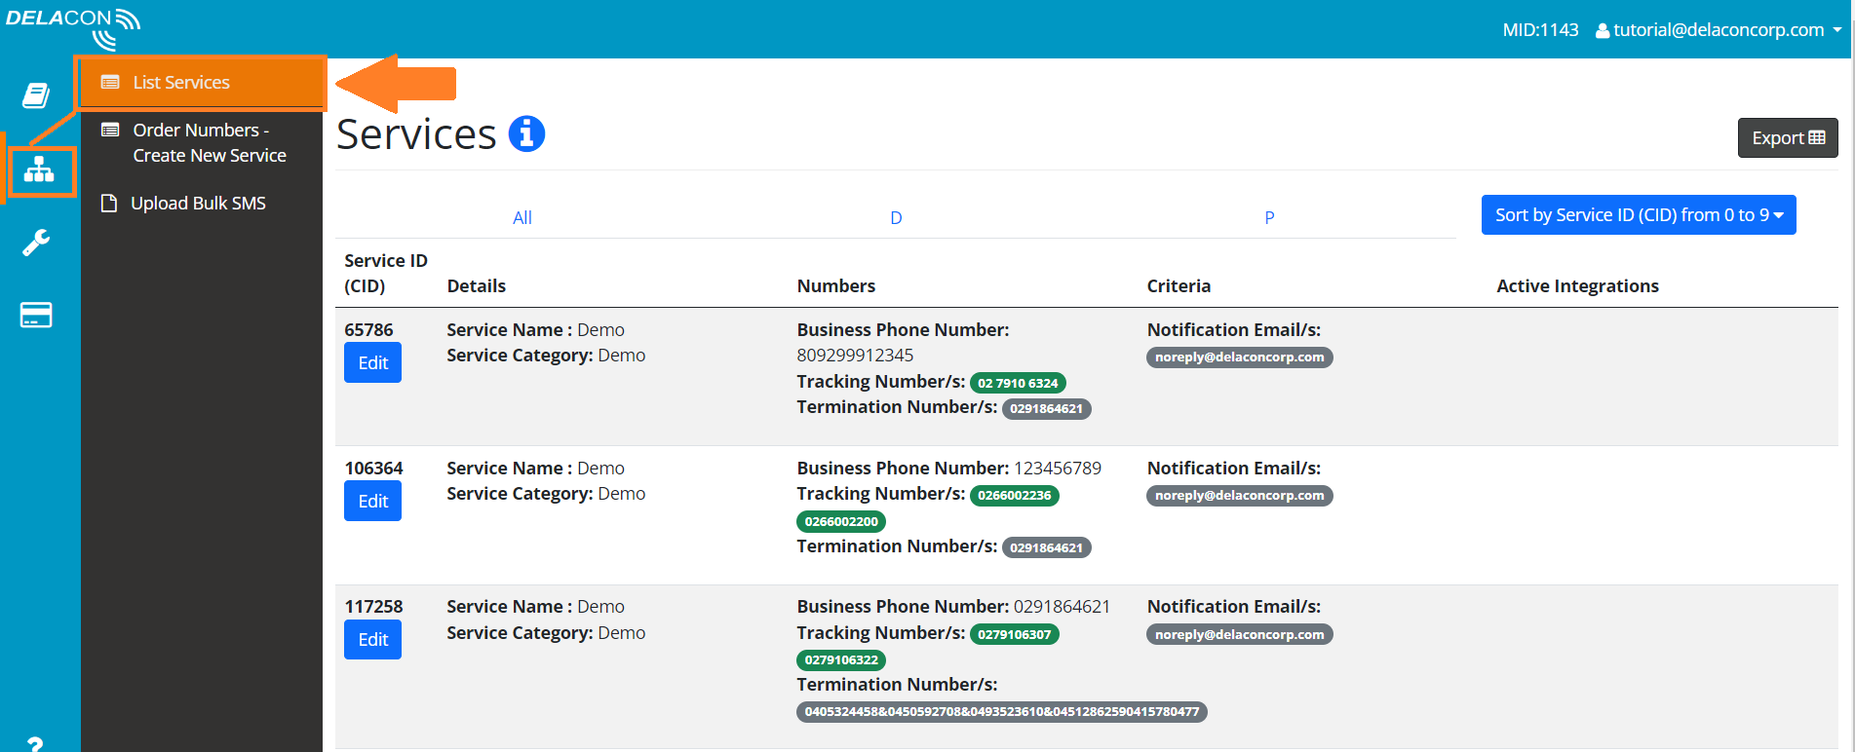The height and width of the screenshot is (752, 1855).
Task: Select the services sitemap sidebar icon
Action: click(x=39, y=170)
